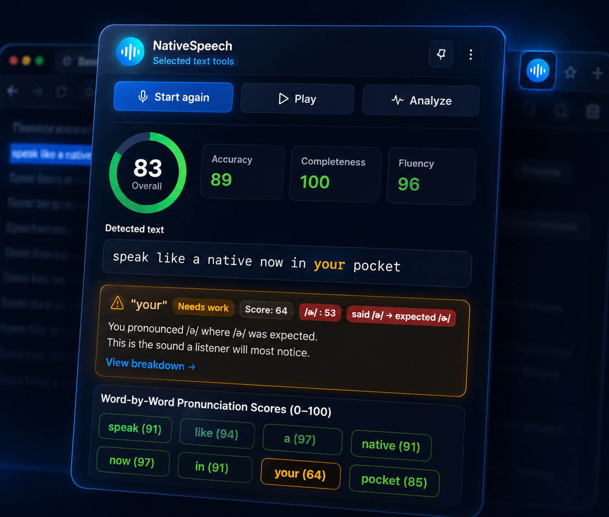The height and width of the screenshot is (517, 609).
Task: Reload the background browser page
Action: tap(61, 92)
